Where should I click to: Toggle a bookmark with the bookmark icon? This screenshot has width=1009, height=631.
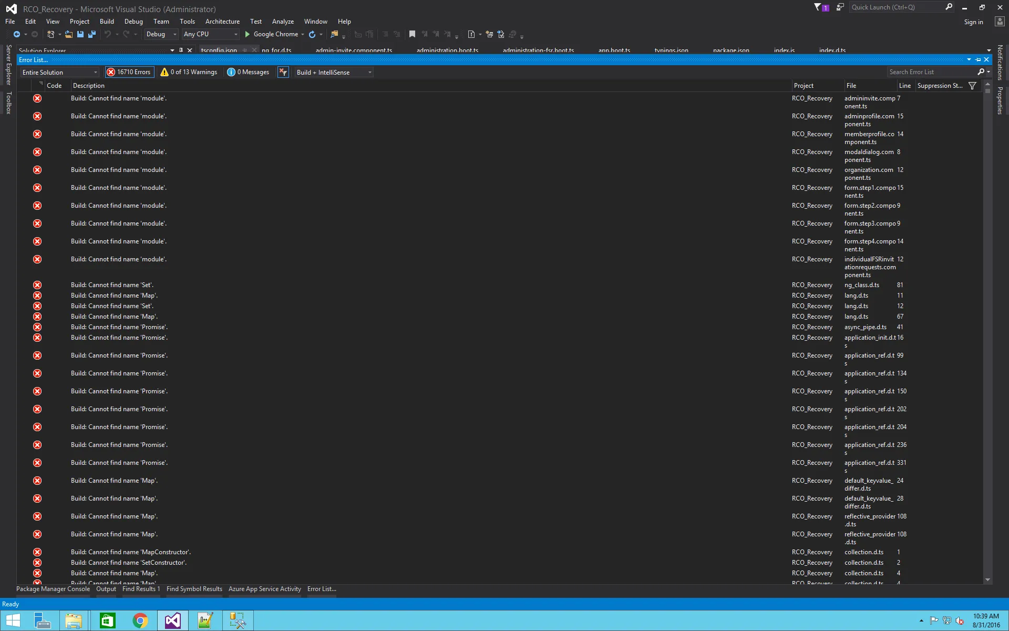pyautogui.click(x=412, y=34)
